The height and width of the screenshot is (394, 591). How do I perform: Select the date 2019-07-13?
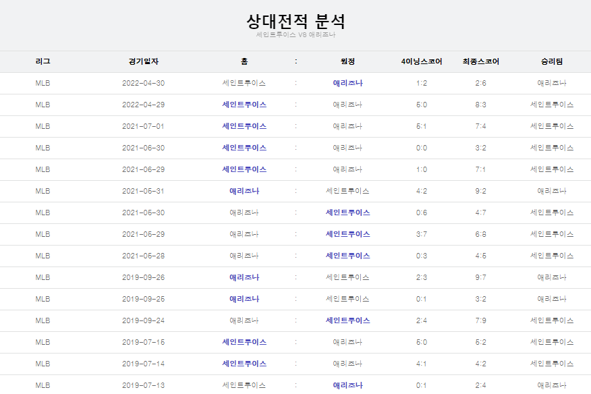pyautogui.click(x=143, y=385)
